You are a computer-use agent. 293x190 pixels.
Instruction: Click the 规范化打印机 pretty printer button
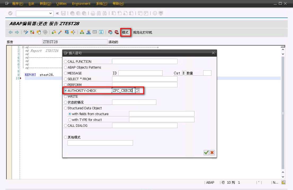(x=143, y=32)
